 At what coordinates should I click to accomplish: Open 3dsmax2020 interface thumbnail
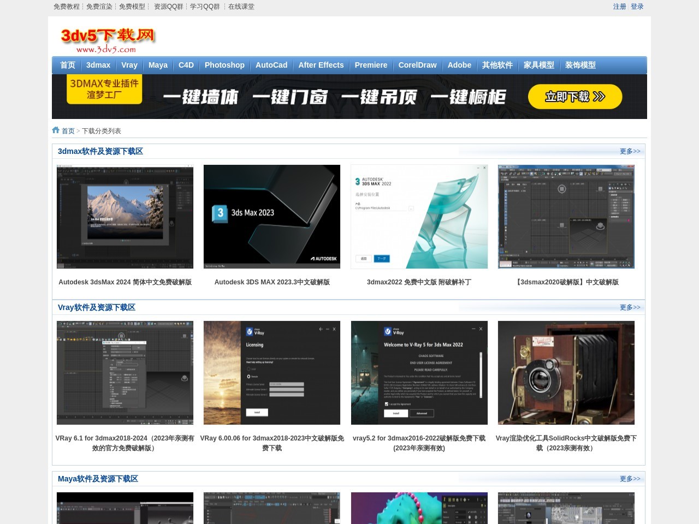pyautogui.click(x=566, y=217)
